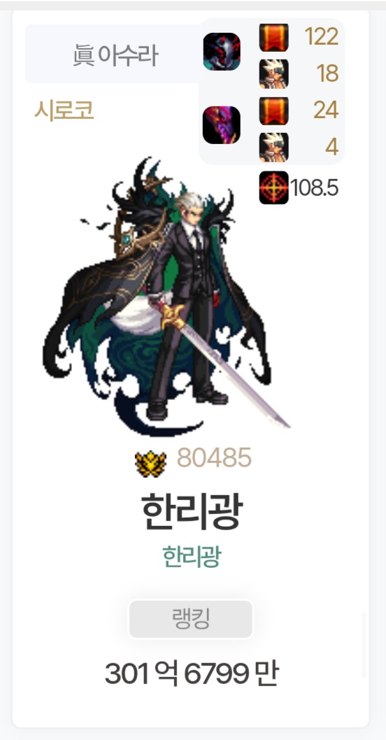Click the 108.5 value beside crosshair
The height and width of the screenshot is (740, 386).
[314, 188]
